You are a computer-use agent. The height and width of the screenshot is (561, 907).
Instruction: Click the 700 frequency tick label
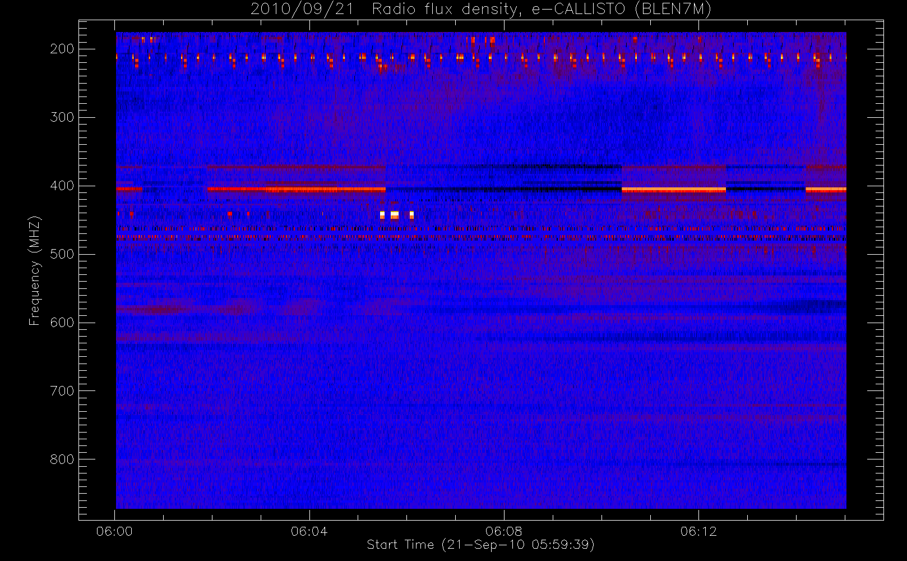(62, 391)
